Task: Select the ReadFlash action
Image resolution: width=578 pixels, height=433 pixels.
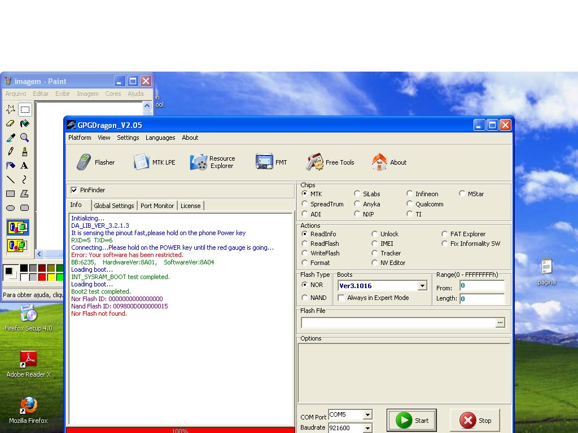Action: (x=304, y=244)
